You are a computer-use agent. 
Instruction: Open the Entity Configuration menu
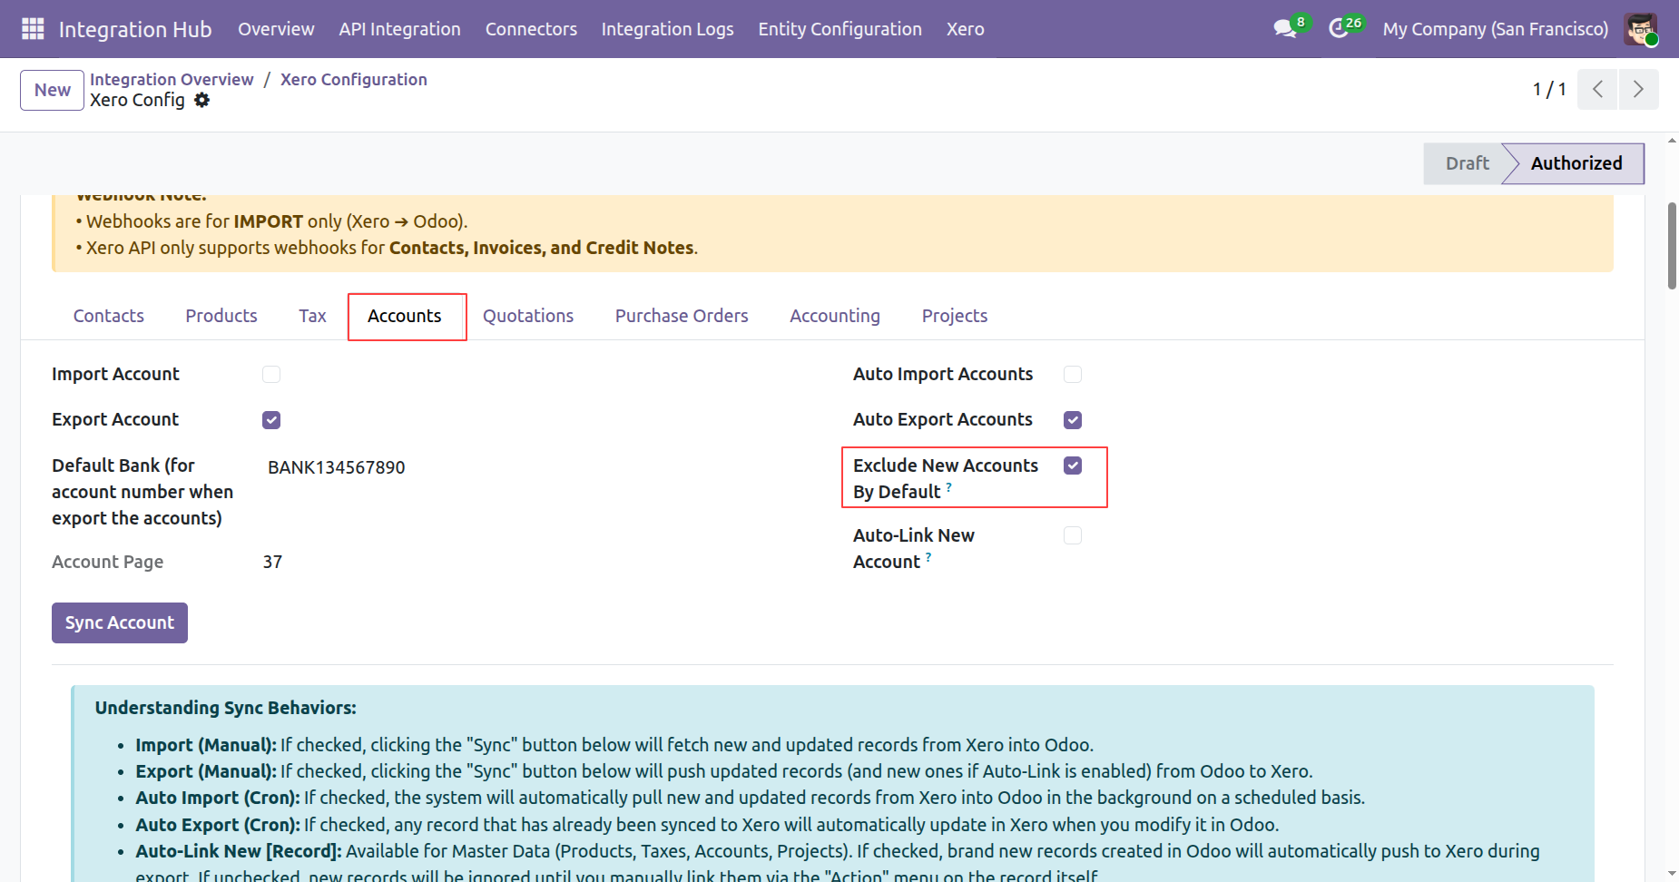coord(840,29)
